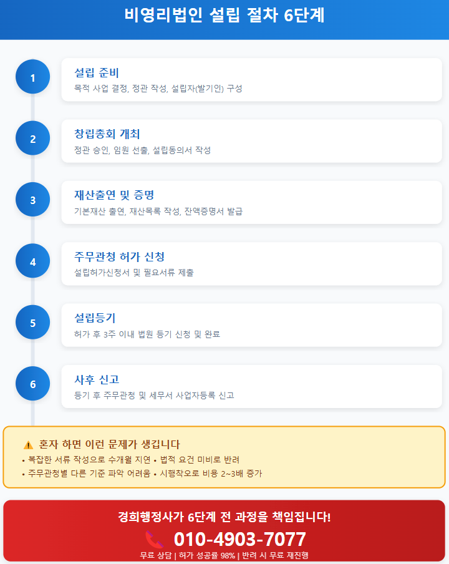This screenshot has width=449, height=564.
Task: Click the step 3 number circle
Action: click(32, 200)
